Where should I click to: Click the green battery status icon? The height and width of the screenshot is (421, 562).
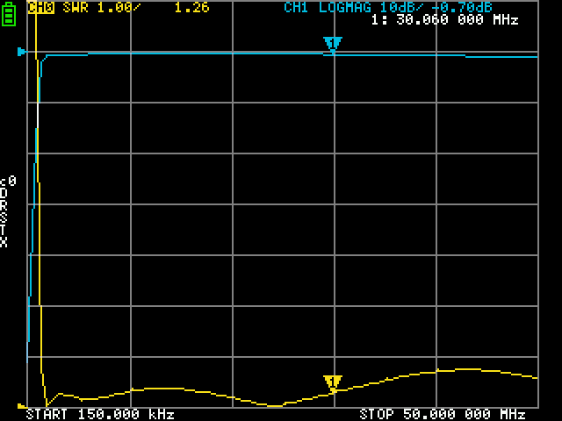click(x=10, y=14)
